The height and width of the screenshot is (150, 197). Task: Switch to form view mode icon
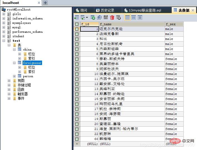134,17
